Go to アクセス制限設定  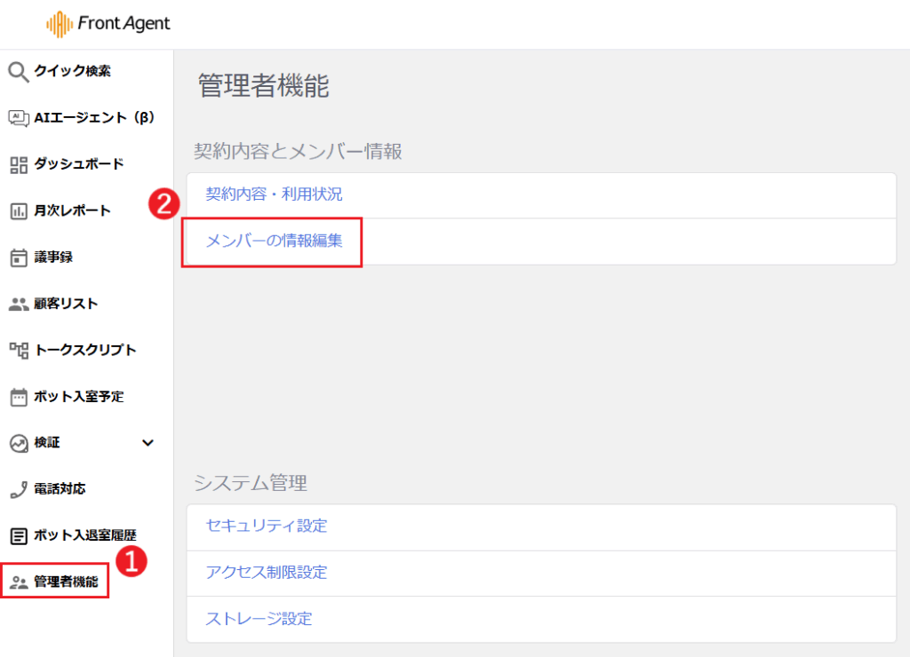point(267,573)
